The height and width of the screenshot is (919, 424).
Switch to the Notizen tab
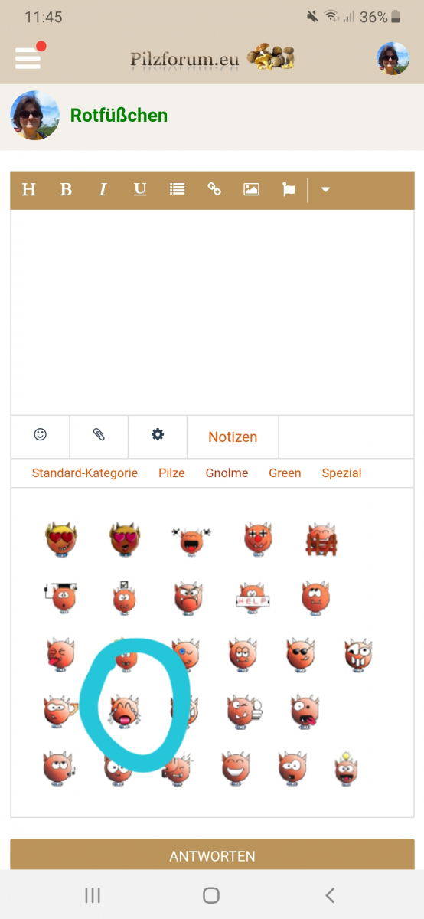coord(233,437)
